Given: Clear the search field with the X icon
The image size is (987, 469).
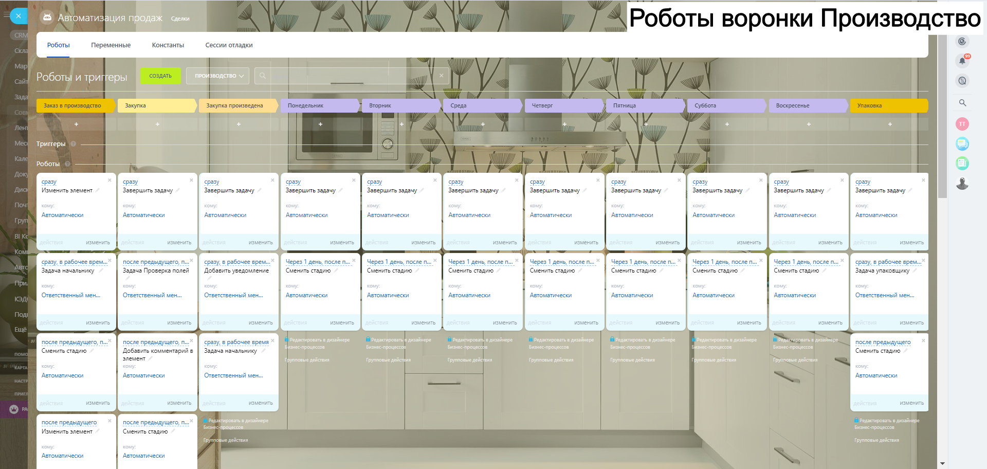Looking at the screenshot, I should point(441,76).
